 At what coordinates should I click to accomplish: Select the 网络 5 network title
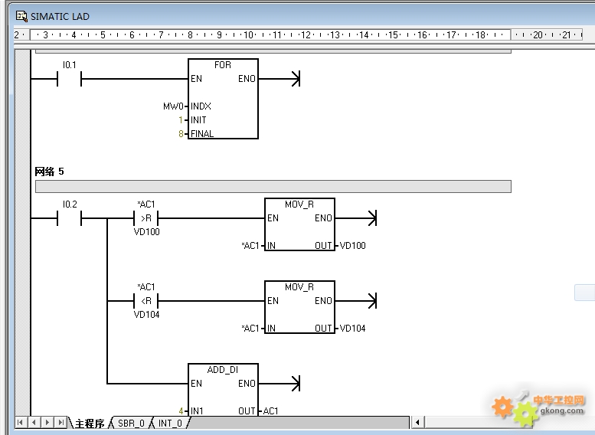[x=49, y=172]
